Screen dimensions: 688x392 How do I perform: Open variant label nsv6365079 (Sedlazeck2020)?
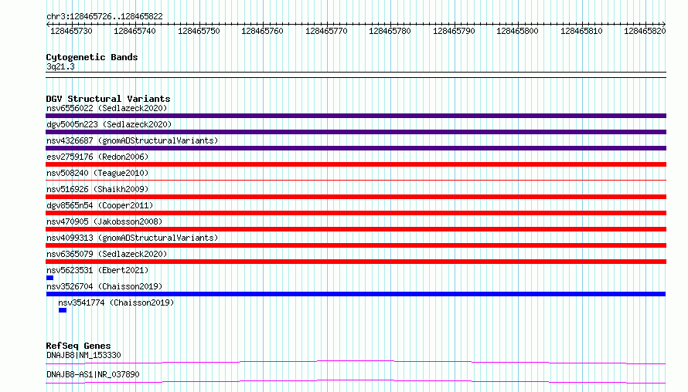pyautogui.click(x=107, y=254)
